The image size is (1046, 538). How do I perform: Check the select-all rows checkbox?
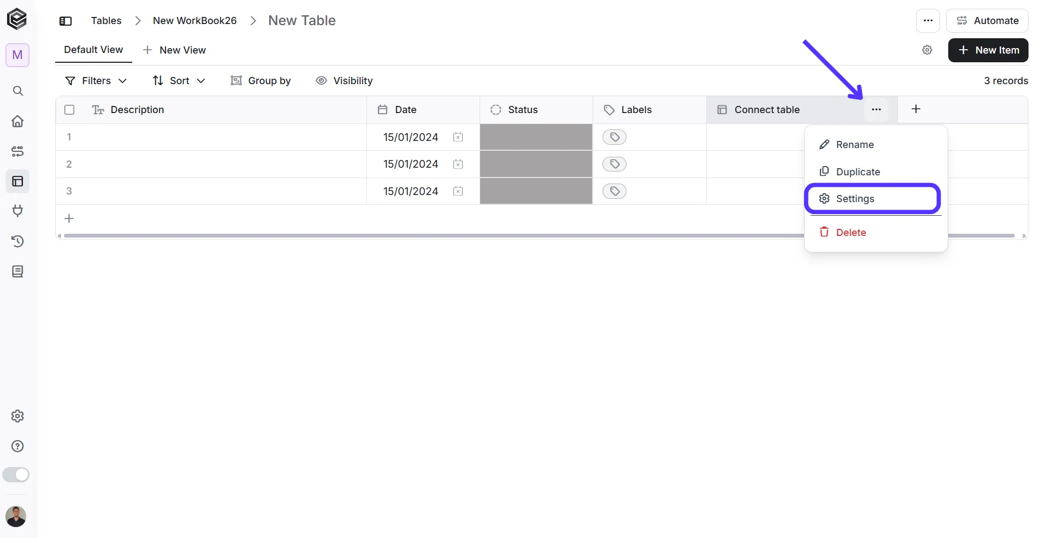(69, 110)
